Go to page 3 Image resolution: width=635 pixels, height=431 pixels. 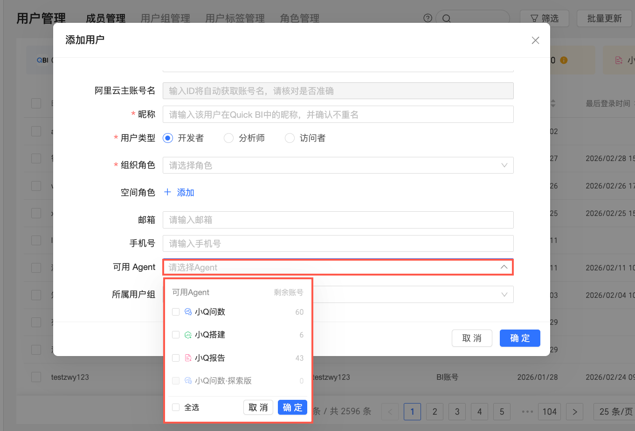[x=457, y=411]
